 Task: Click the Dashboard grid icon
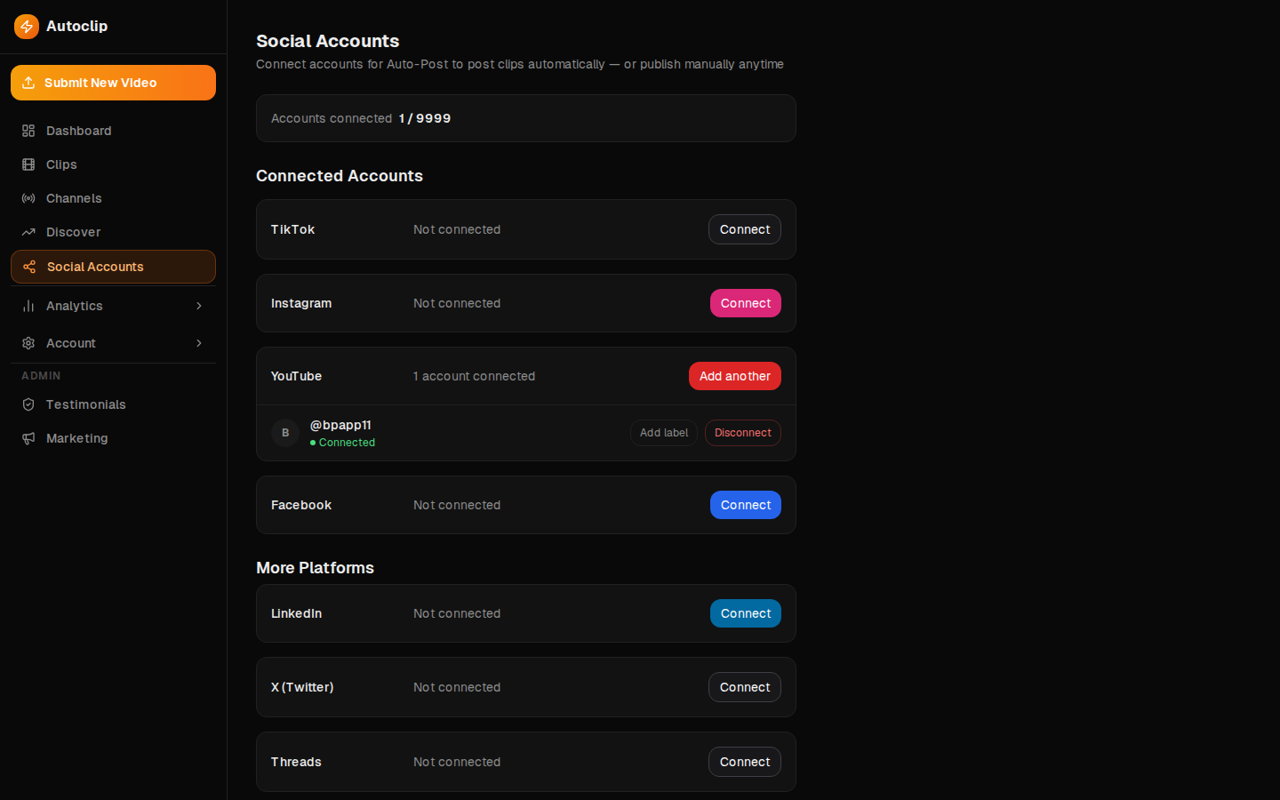pos(28,131)
